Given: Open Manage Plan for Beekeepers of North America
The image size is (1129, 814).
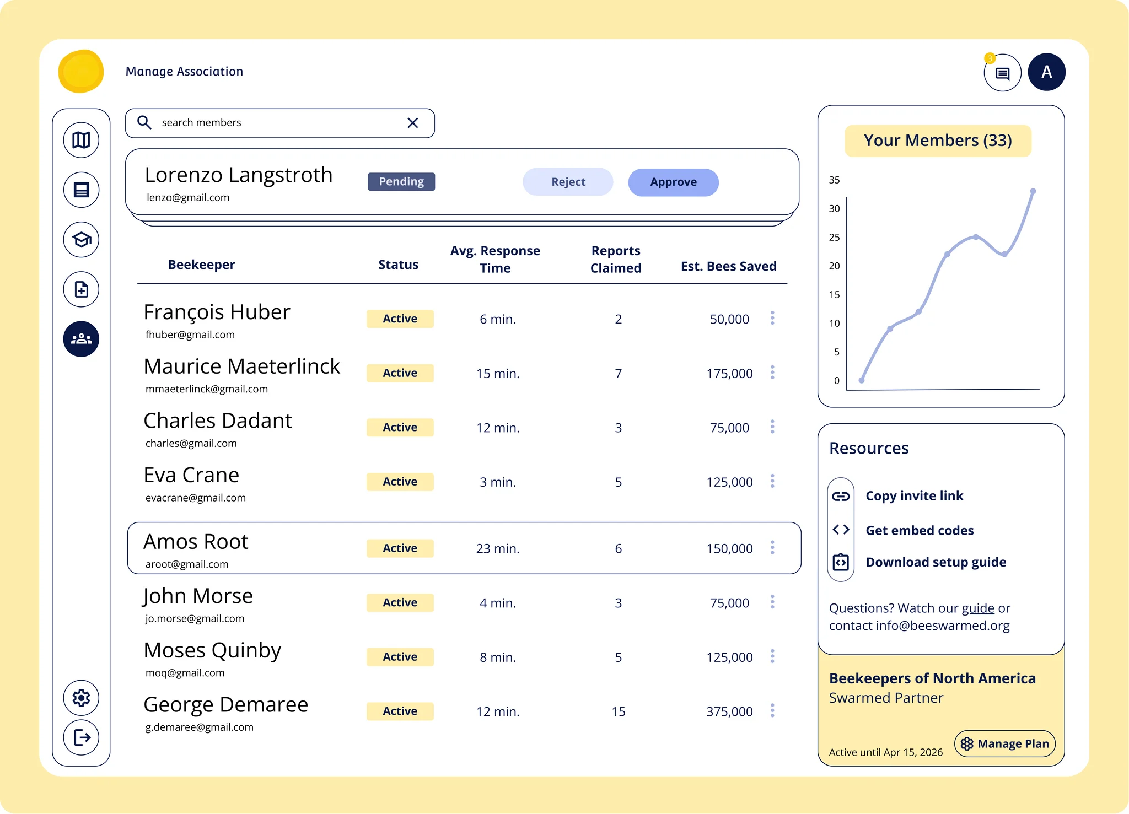Looking at the screenshot, I should pyautogui.click(x=1004, y=743).
